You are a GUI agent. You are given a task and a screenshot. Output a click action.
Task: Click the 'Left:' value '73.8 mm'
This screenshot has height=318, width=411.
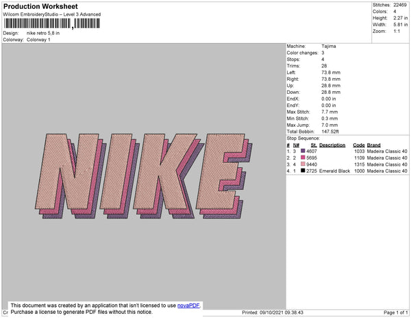pyautogui.click(x=331, y=73)
